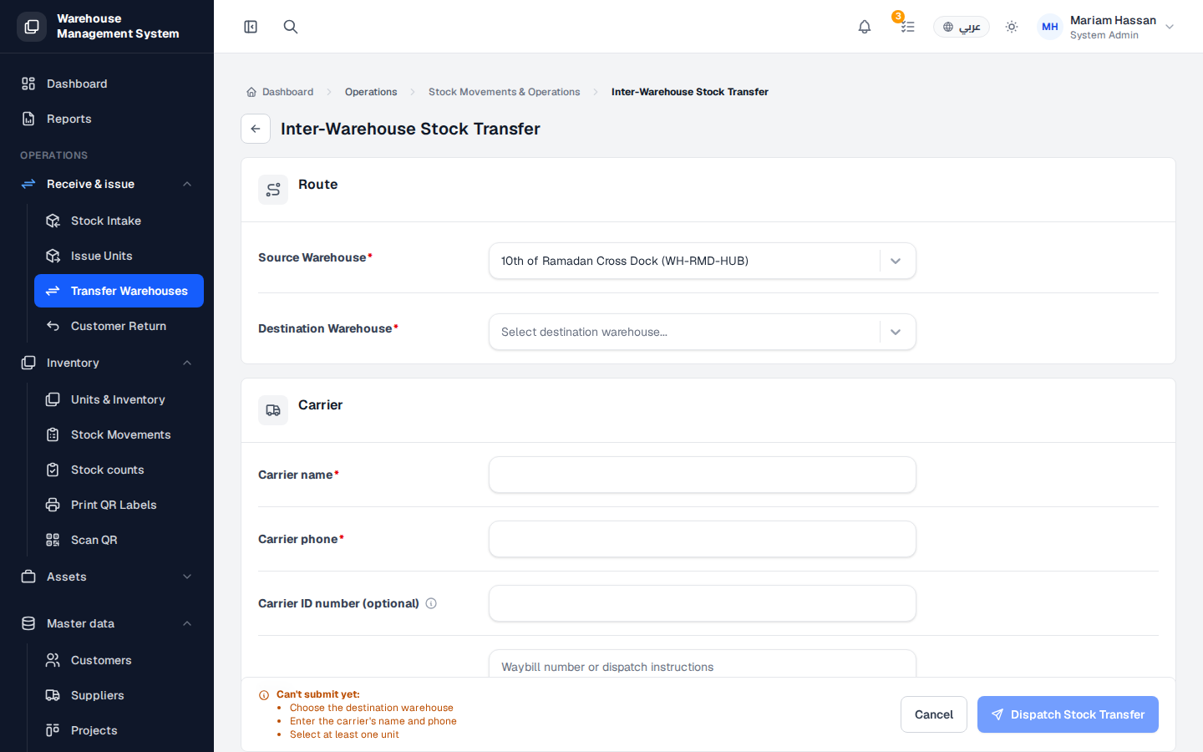1203x752 pixels.
Task: Click the Warehouse Management System logo icon
Action: click(x=32, y=27)
